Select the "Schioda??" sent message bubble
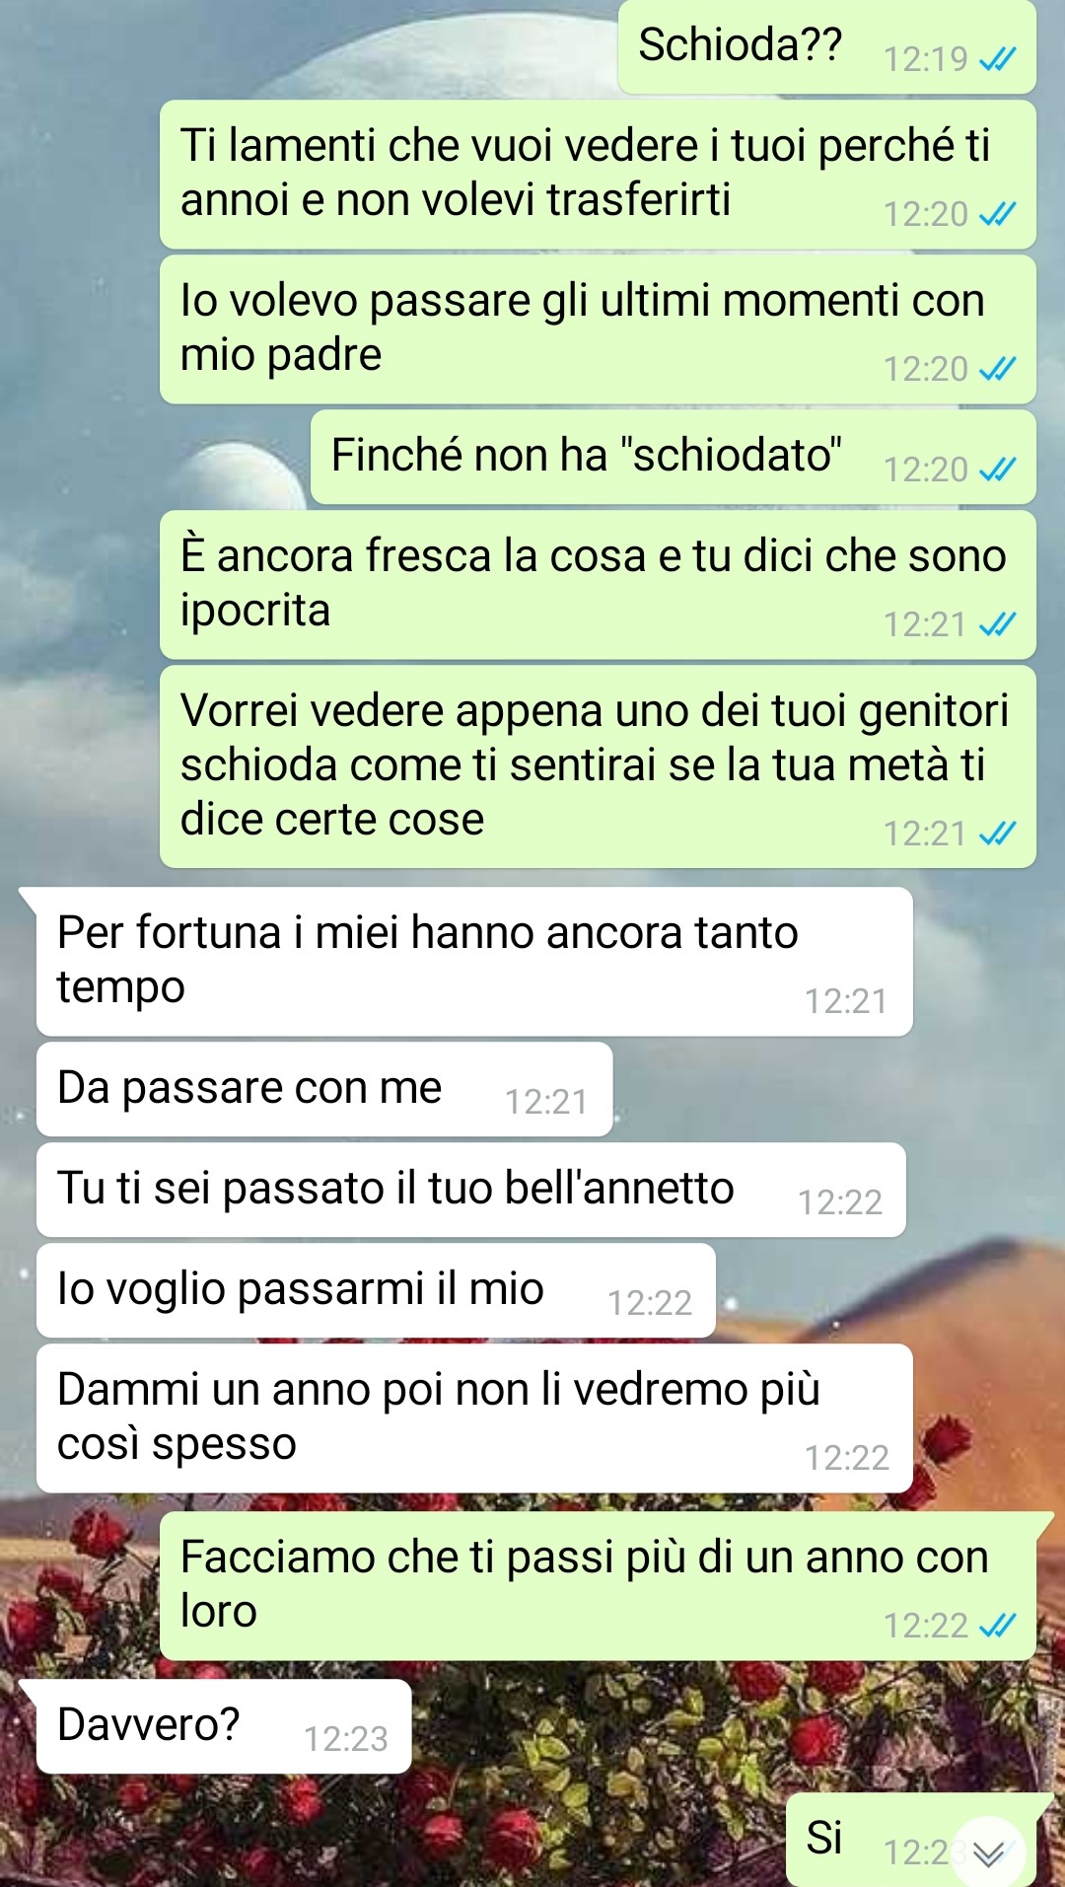The height and width of the screenshot is (1887, 1065). 826,46
